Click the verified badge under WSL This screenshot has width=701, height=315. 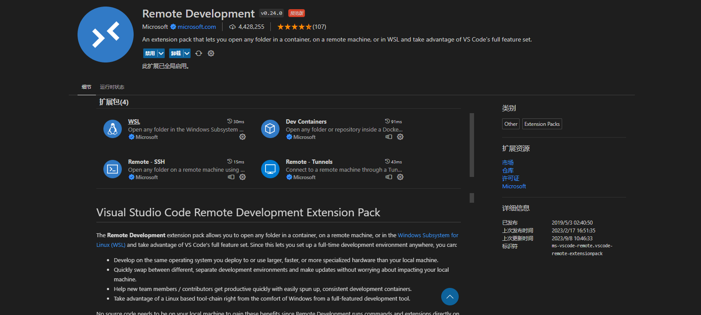point(131,137)
